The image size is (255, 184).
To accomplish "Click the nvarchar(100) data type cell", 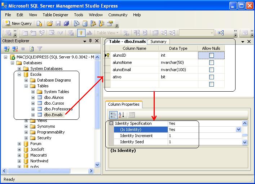I will click(179, 70).
